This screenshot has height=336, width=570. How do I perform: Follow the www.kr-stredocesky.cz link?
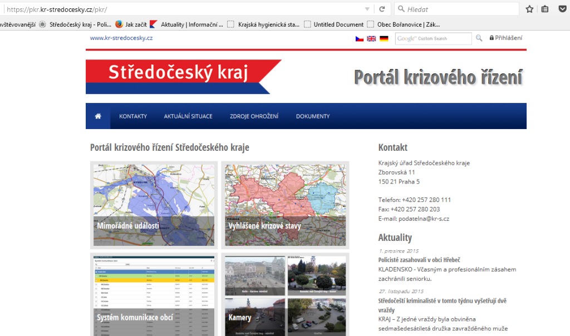coord(121,38)
